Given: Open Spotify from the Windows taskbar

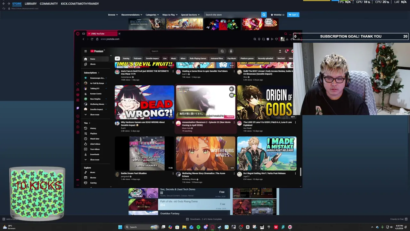Looking at the screenshot, I should coord(198,227).
